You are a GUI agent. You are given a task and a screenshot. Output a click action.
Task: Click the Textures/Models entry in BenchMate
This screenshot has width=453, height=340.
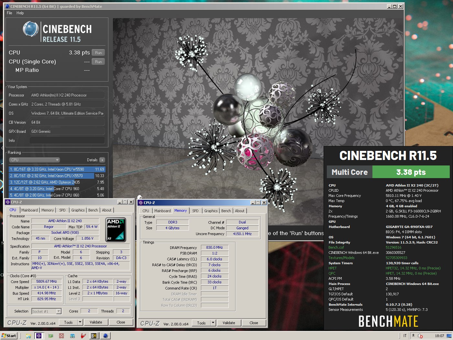[x=341, y=258]
